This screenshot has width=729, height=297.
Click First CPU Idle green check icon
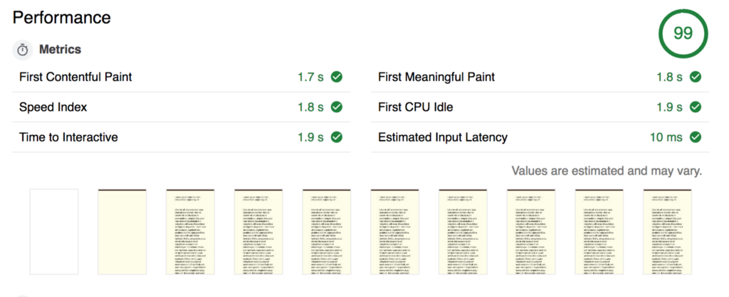(696, 107)
